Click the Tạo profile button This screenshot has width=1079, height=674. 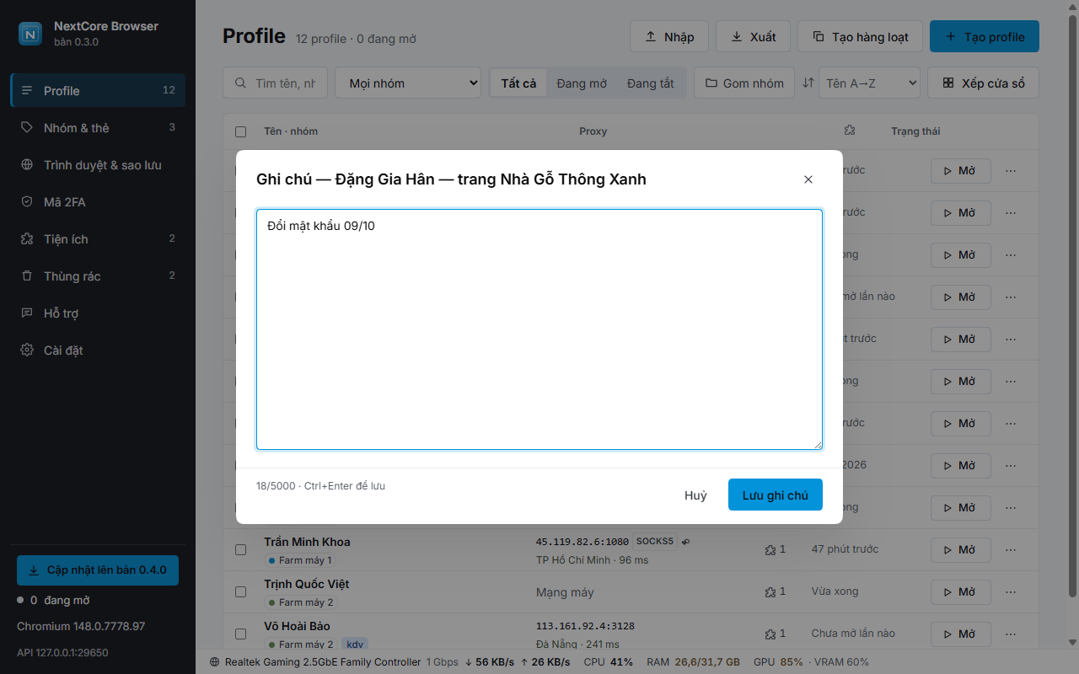tap(985, 36)
